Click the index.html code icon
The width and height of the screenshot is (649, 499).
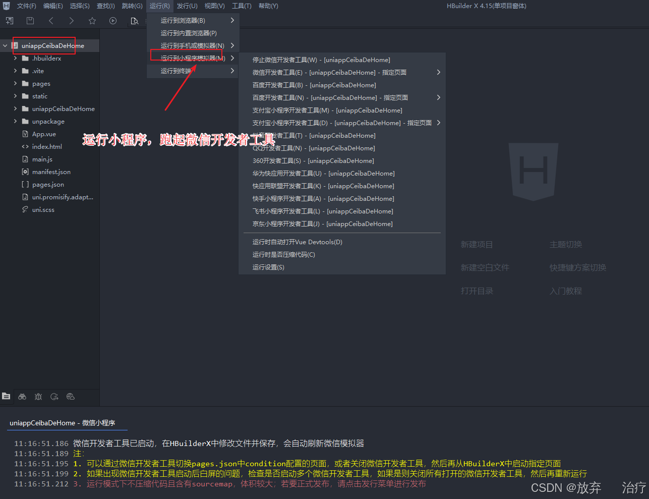point(25,146)
